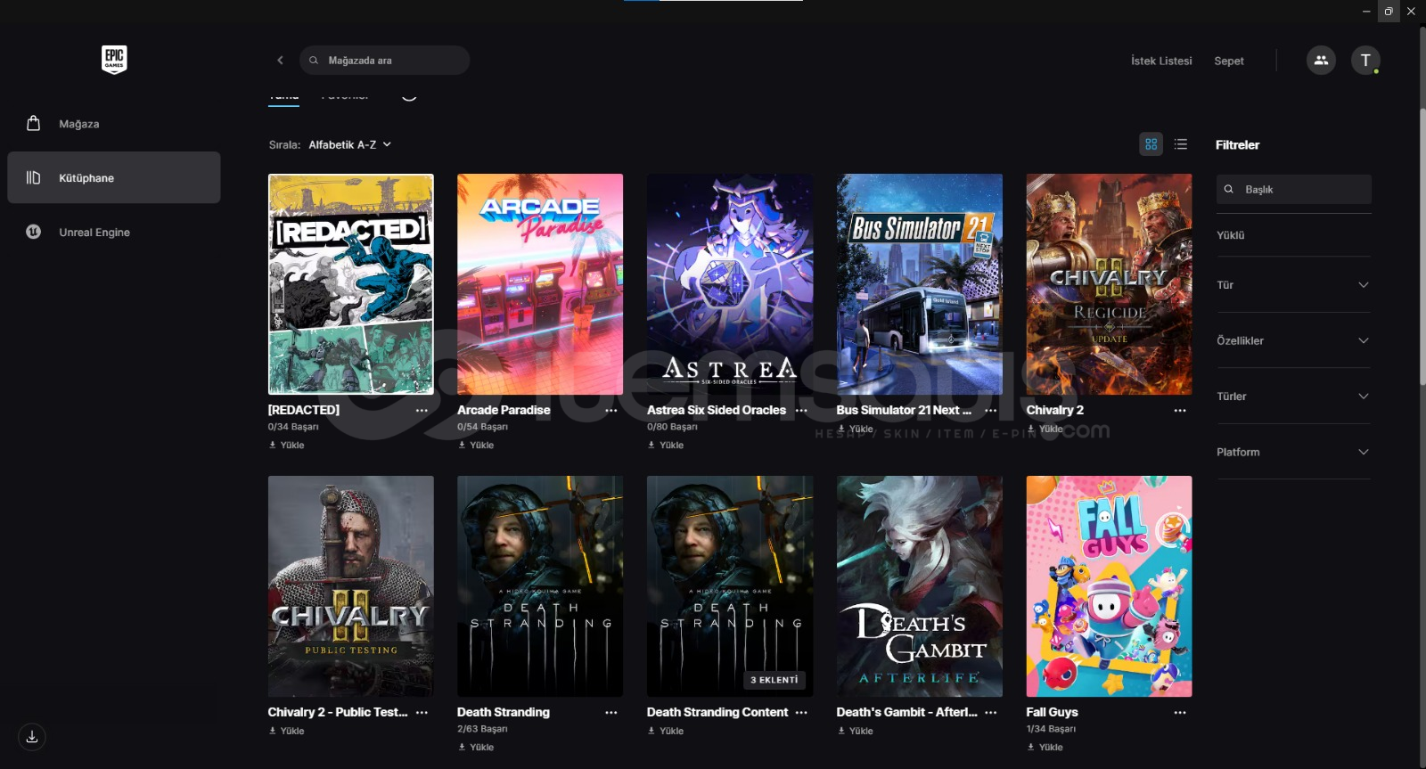Go back with the back arrow
This screenshot has height=769, width=1426.
(280, 60)
